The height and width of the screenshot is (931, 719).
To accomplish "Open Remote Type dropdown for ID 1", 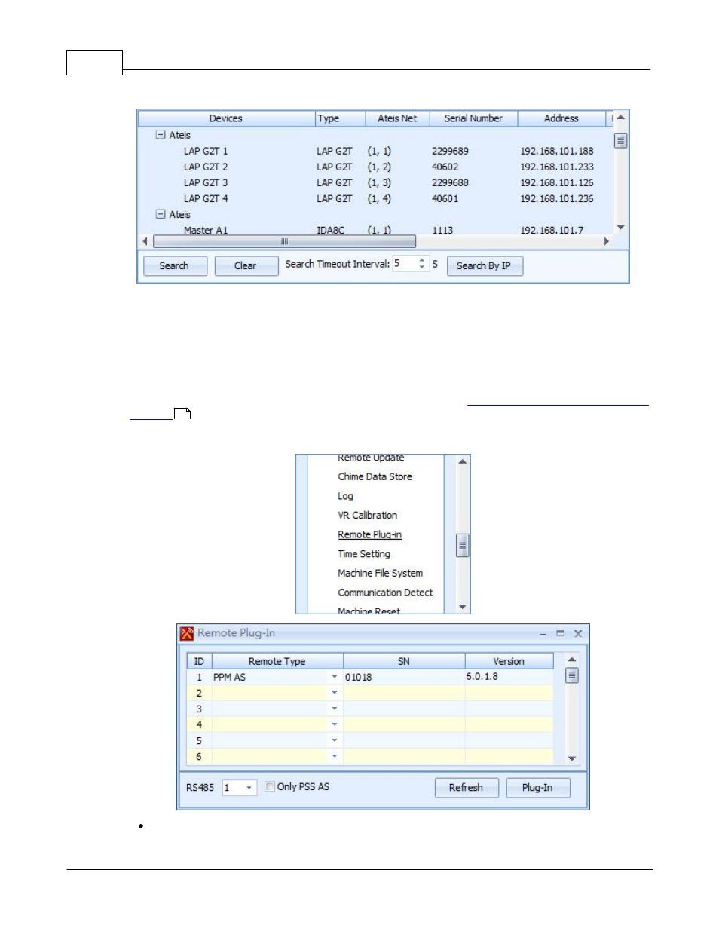I will 335,677.
